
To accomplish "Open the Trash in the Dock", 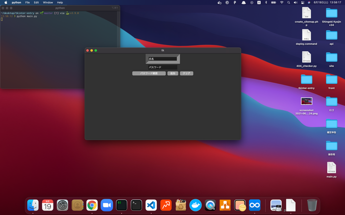I will point(312,205).
